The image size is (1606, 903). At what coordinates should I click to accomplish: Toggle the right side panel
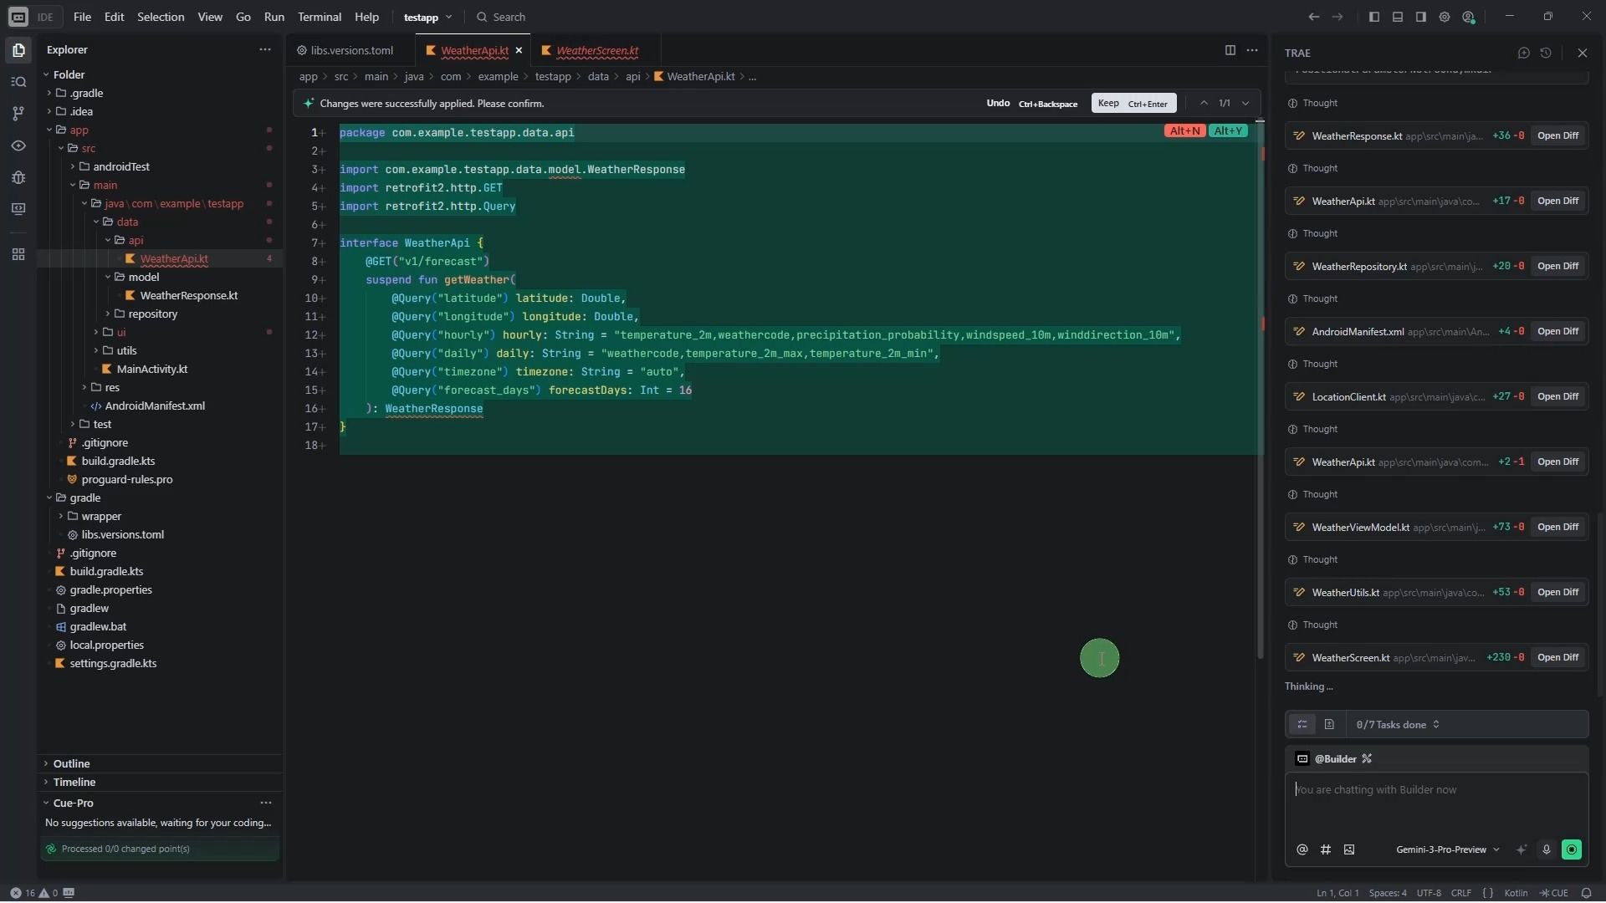1420,17
